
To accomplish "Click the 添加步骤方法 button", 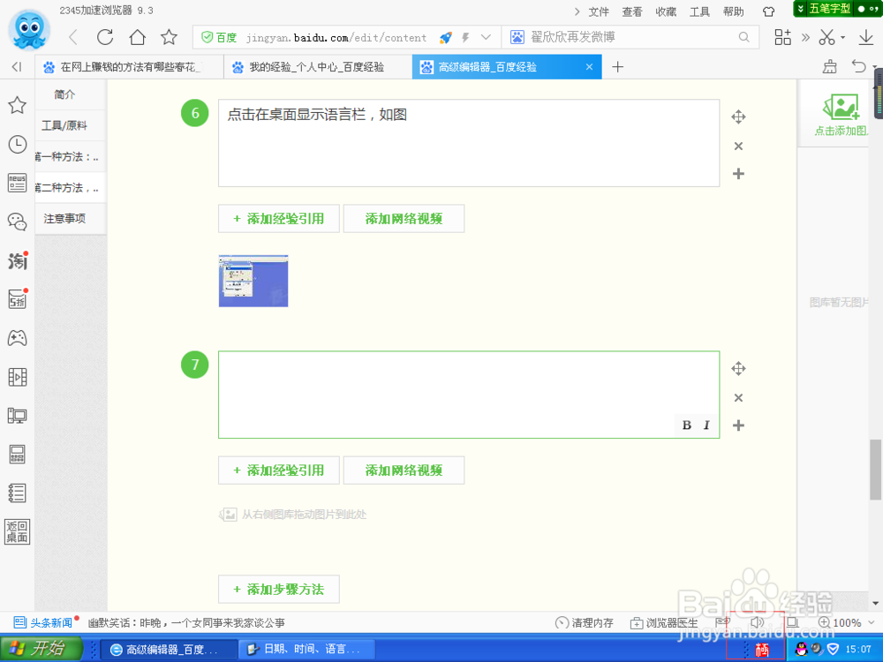I will 278,589.
